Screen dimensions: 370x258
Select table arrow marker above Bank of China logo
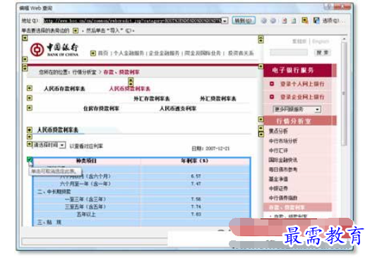tap(25, 38)
